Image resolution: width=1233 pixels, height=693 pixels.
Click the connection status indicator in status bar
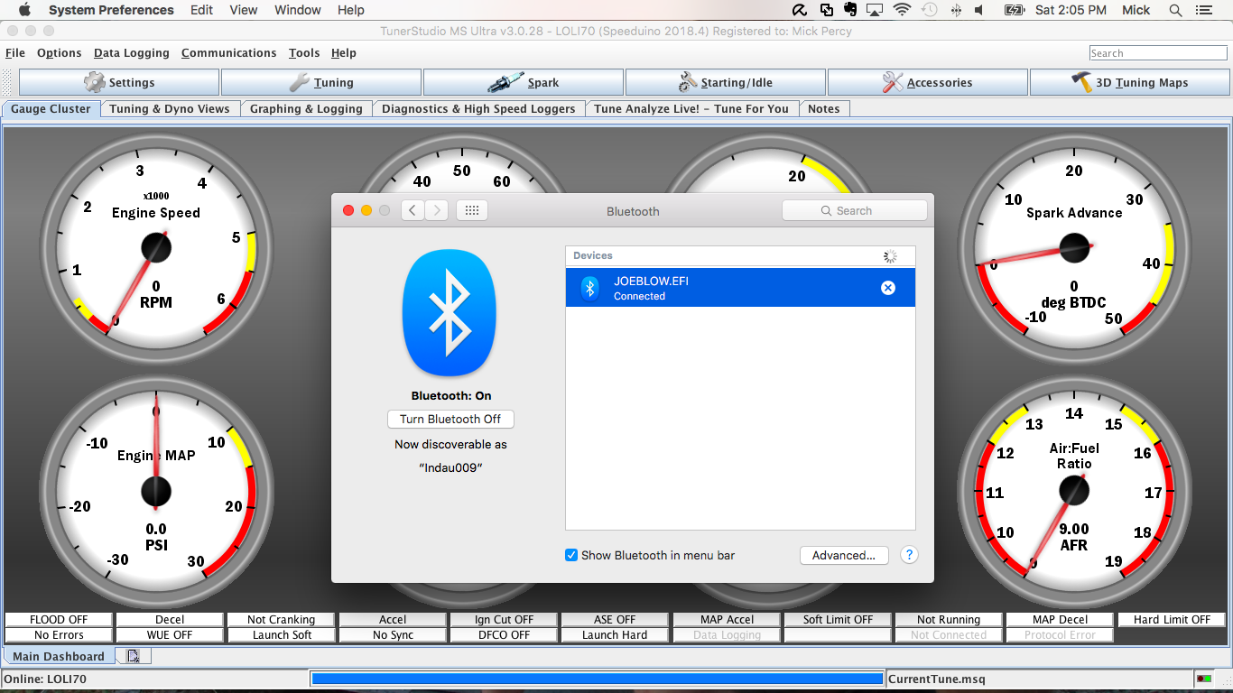pyautogui.click(x=1203, y=679)
